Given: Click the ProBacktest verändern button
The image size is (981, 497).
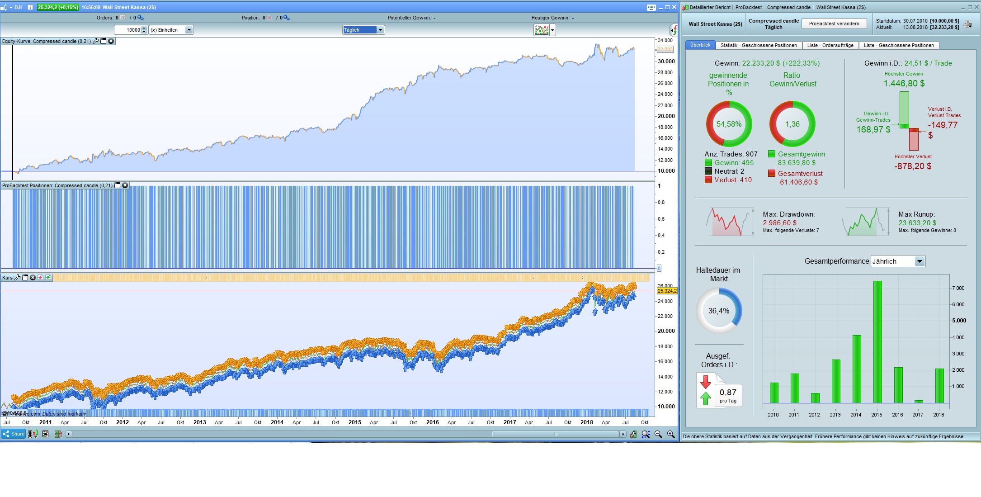Looking at the screenshot, I should pos(834,24).
